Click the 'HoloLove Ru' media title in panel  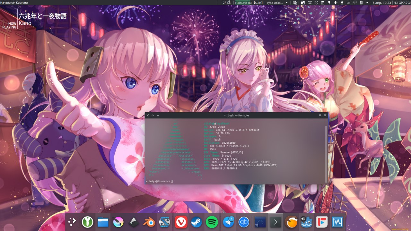pos(244,3)
